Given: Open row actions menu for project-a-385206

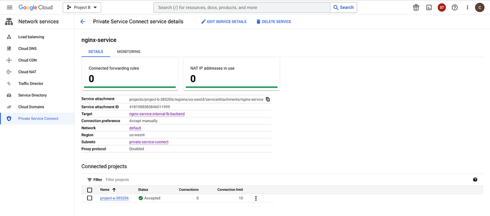Looking at the screenshot, I should point(256,198).
